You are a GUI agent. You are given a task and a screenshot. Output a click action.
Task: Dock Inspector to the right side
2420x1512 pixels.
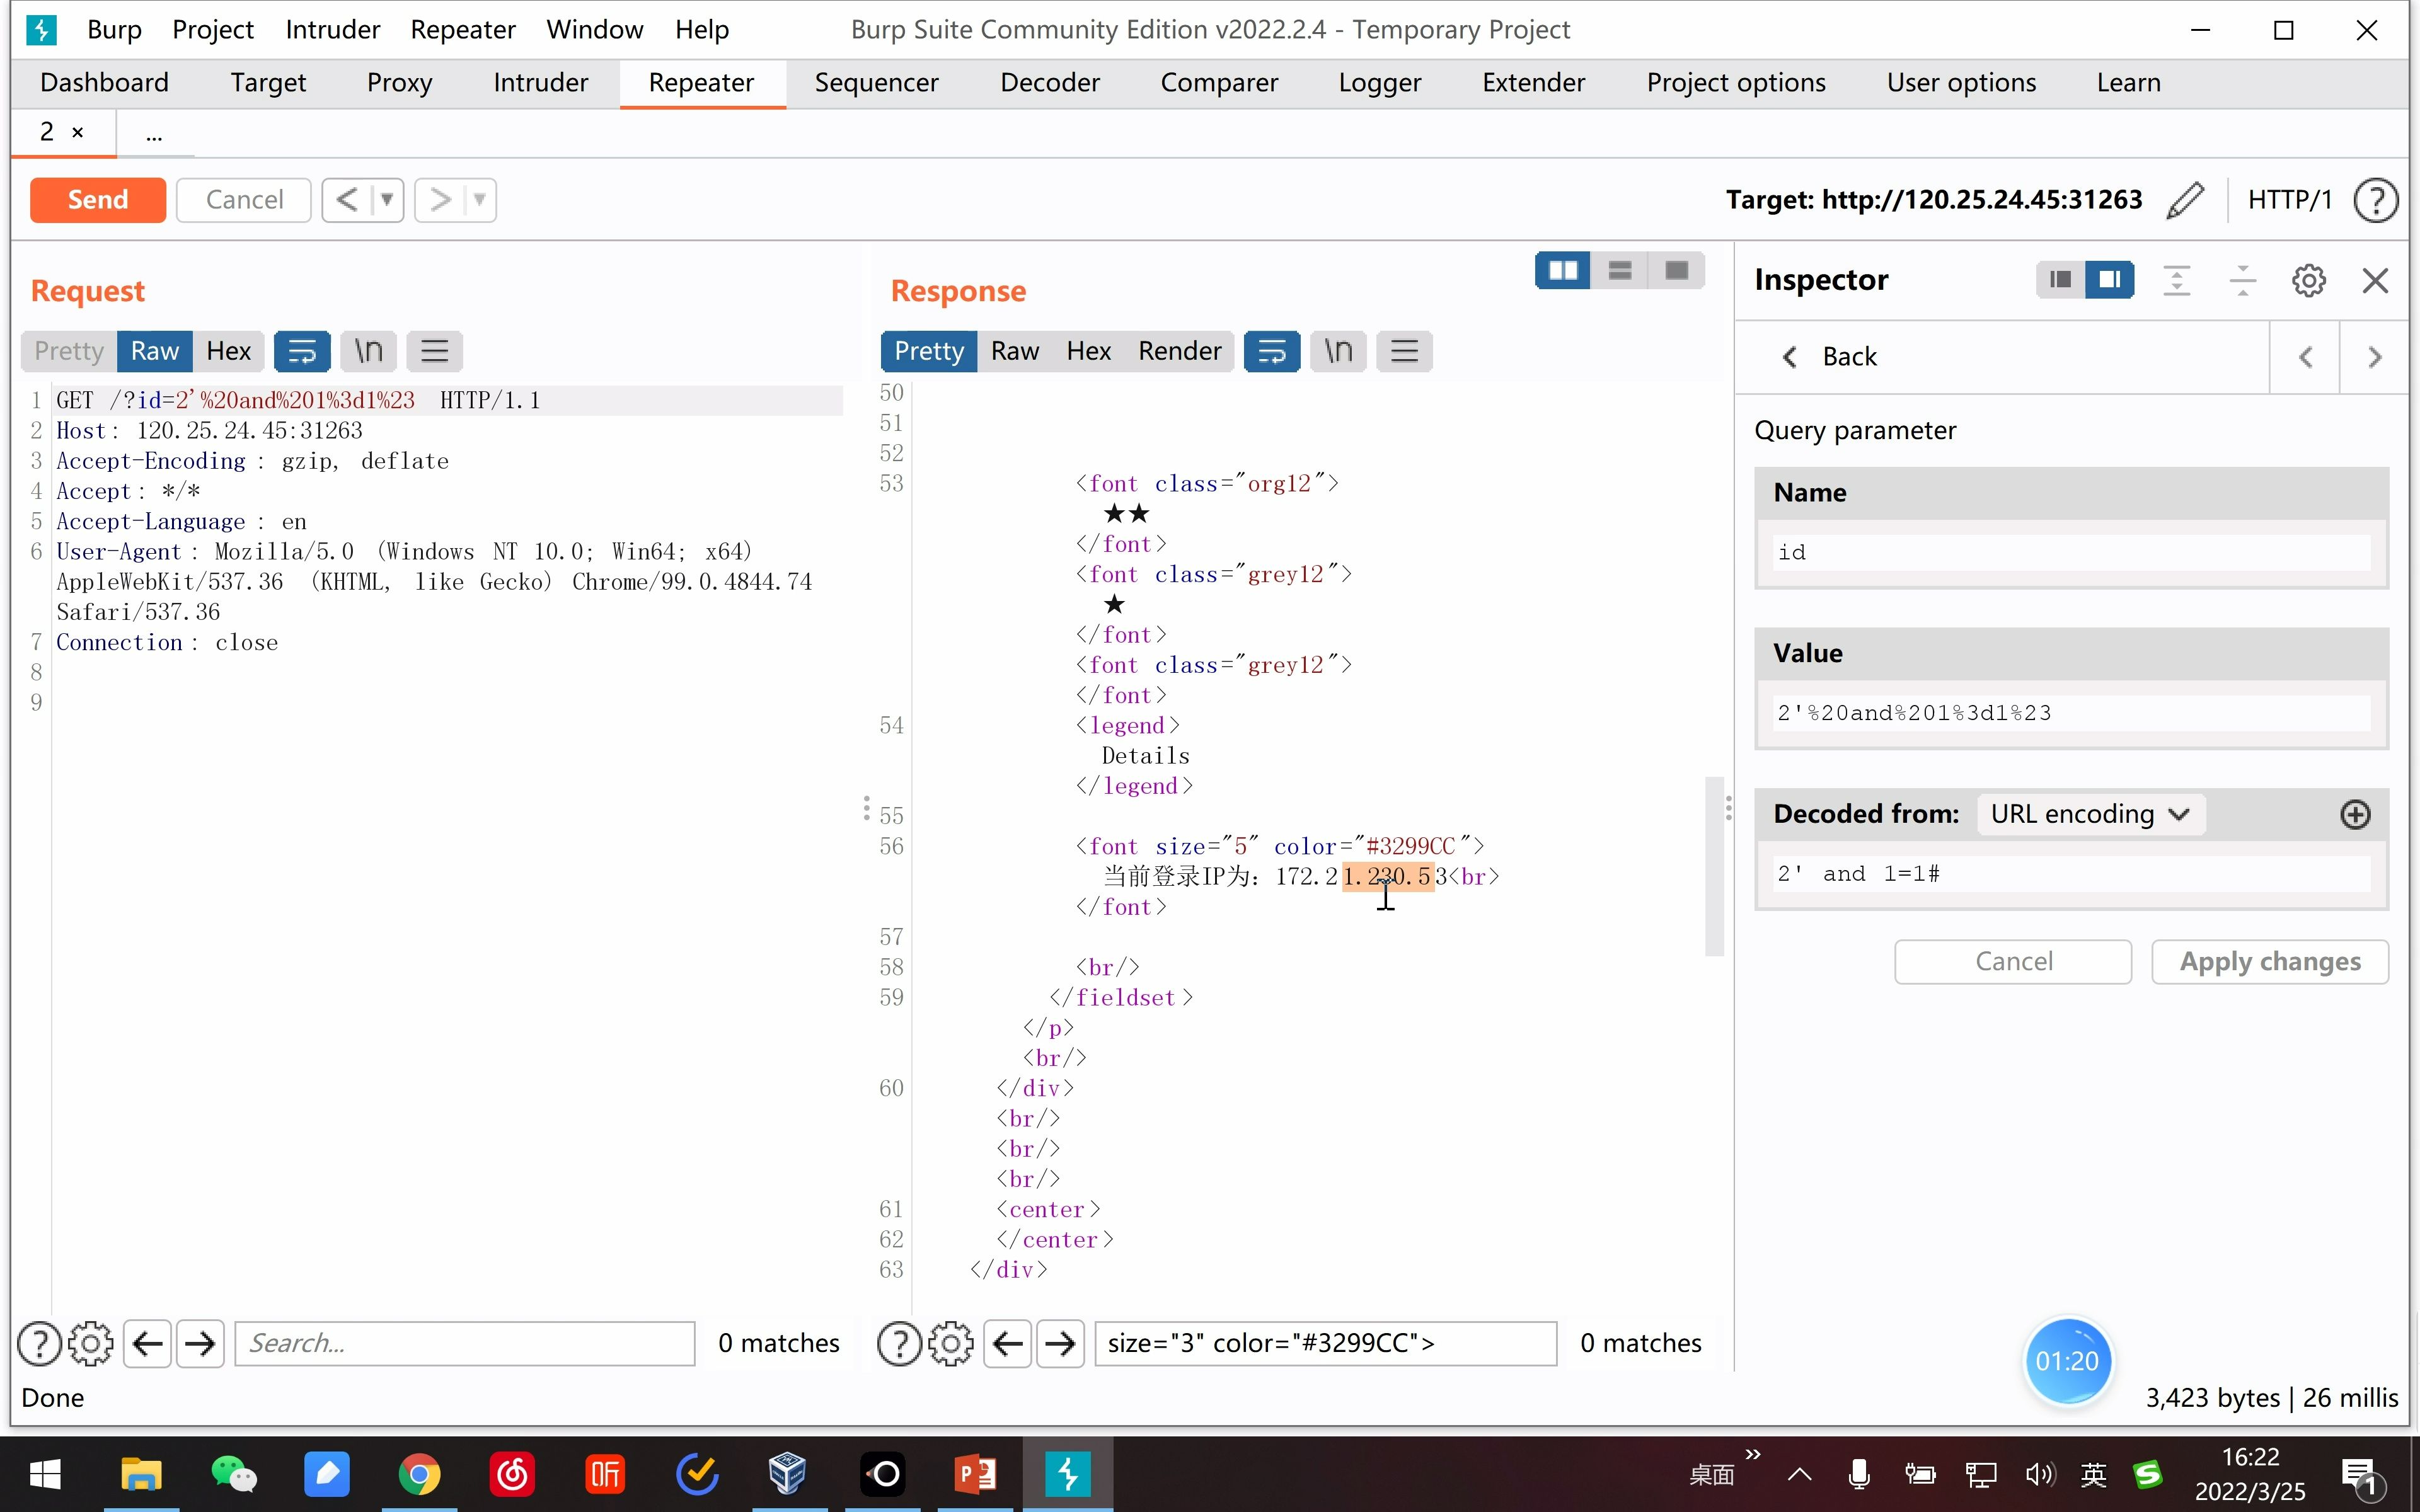pyautogui.click(x=2110, y=280)
